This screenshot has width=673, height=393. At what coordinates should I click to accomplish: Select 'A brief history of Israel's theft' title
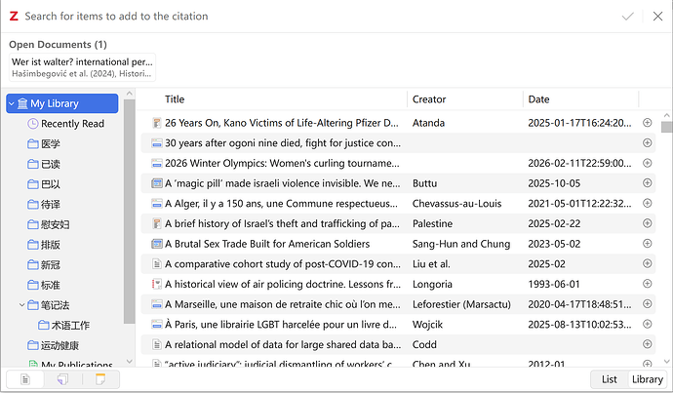point(283,223)
